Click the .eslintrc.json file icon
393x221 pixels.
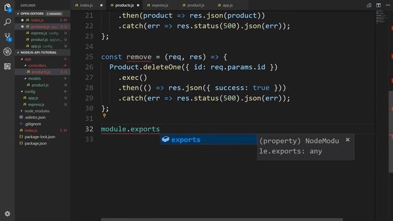point(21,117)
